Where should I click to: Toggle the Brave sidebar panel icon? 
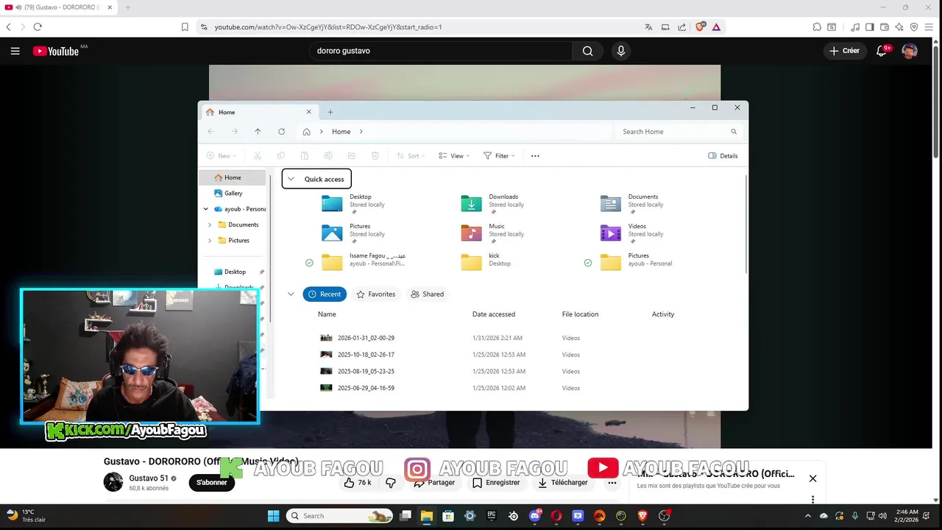pos(870,27)
